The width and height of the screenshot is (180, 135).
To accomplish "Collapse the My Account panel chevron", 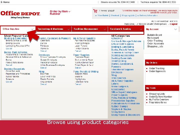I will (175, 29).
